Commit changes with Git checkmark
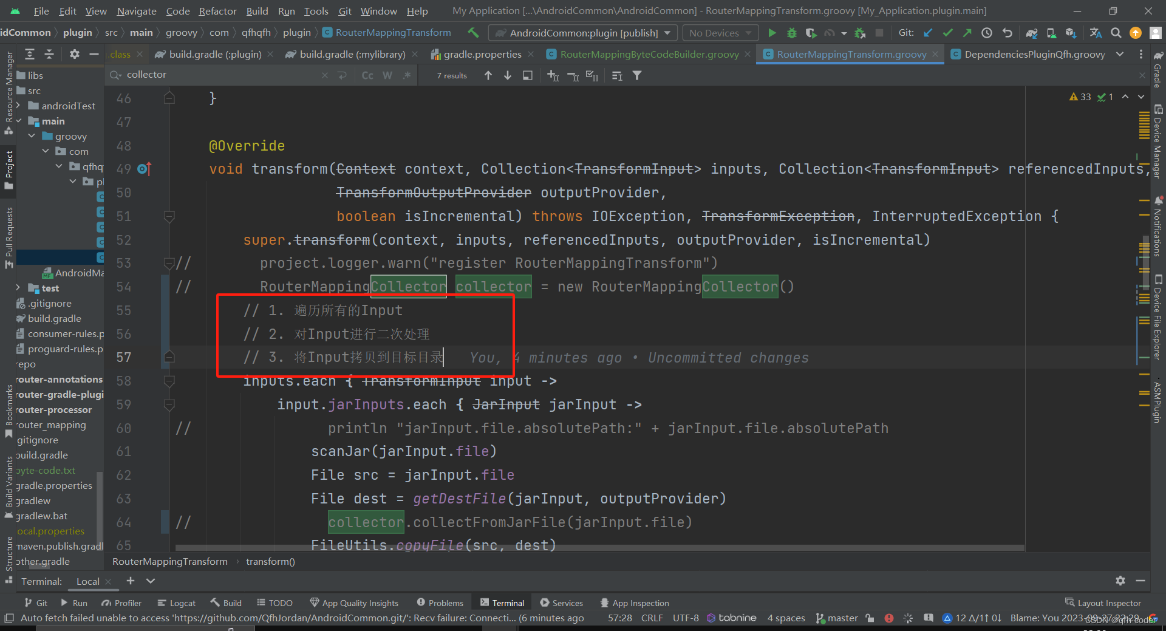1166x631 pixels. [947, 33]
